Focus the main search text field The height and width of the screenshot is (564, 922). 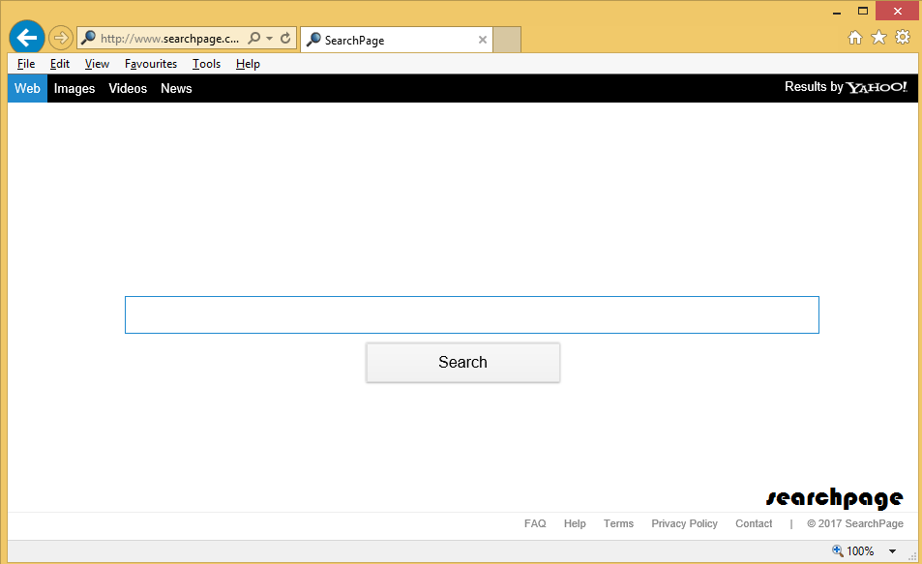[471, 315]
